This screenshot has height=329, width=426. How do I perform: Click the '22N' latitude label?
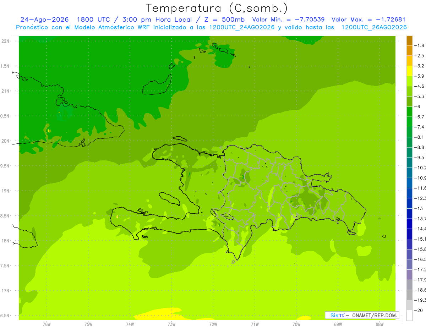[5, 41]
